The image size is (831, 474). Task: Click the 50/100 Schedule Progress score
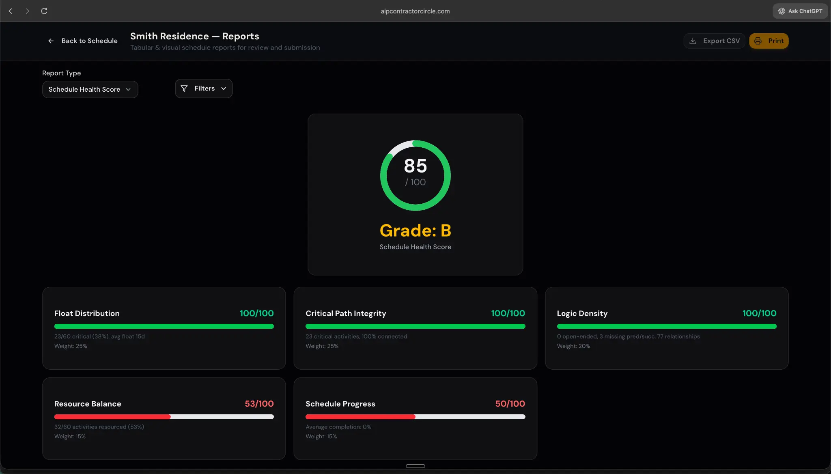click(510, 404)
